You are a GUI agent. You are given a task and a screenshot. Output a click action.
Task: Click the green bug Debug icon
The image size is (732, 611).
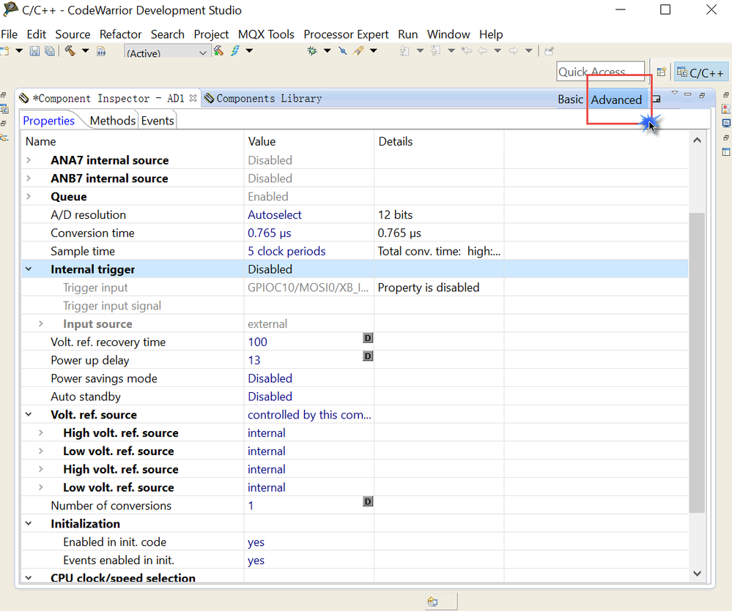312,50
